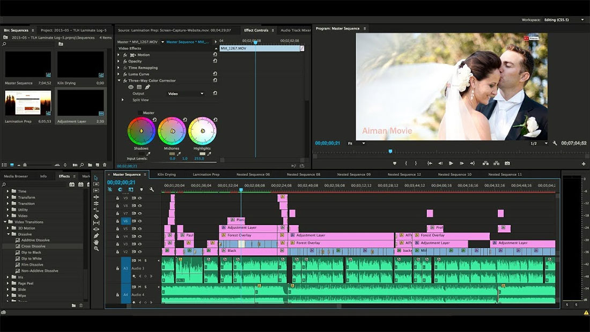Switch to the Media Browser tab
Viewport: 590px width, 332px height.
(x=16, y=176)
